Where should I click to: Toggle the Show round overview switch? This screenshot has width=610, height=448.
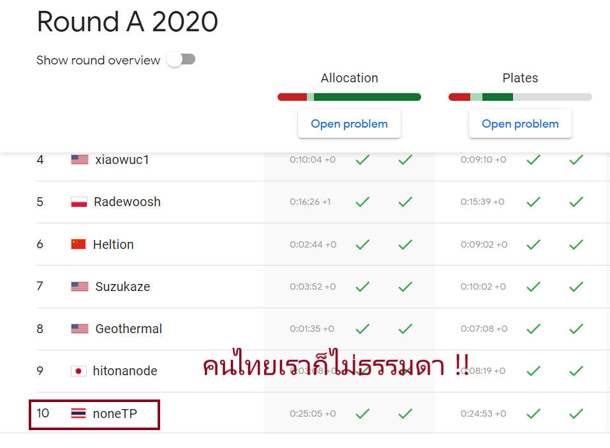tap(181, 59)
